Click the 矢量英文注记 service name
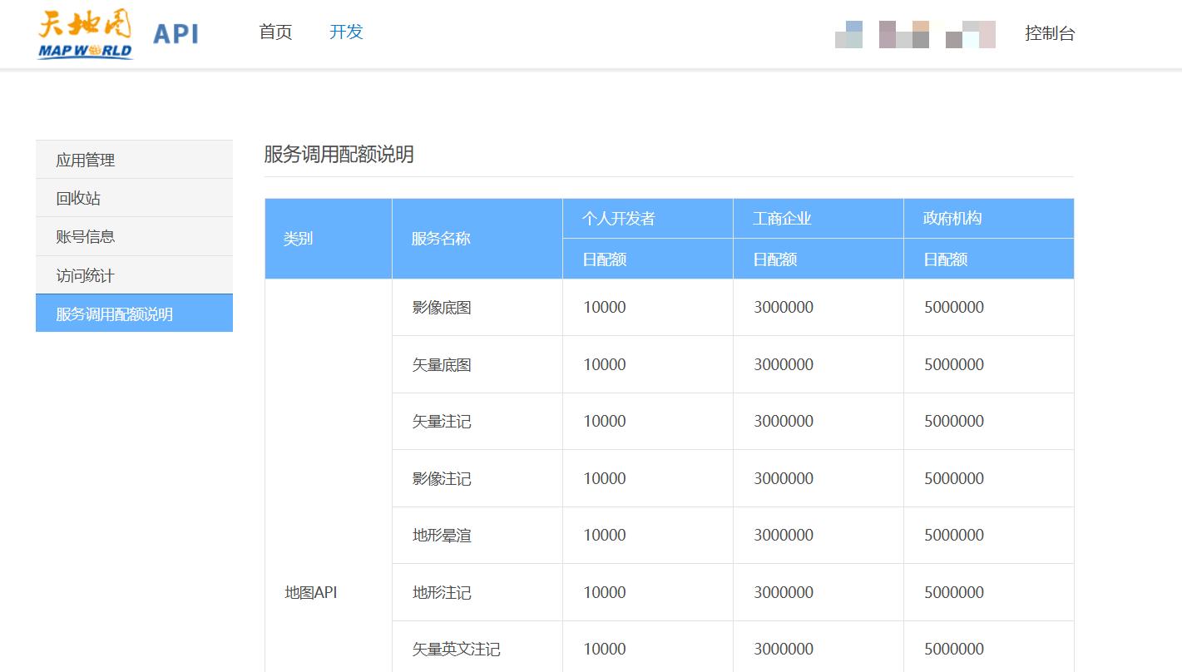Screen dimensions: 1182x672 (x=457, y=650)
